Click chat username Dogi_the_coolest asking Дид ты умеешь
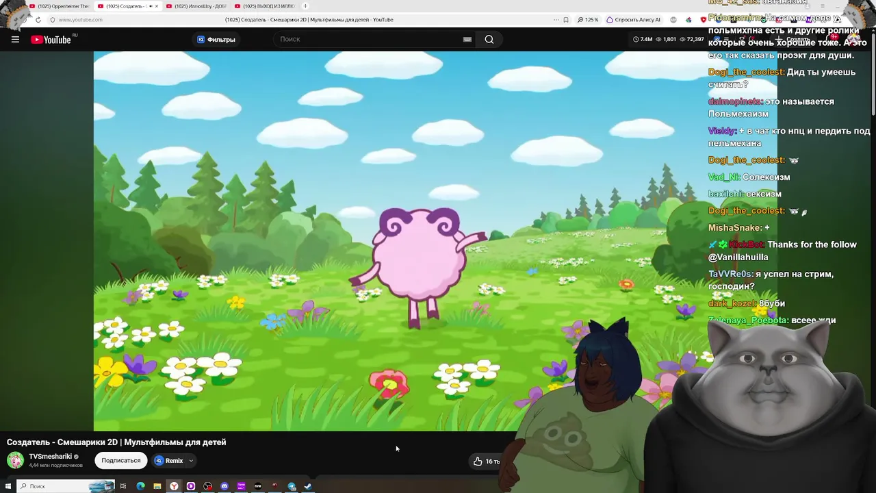This screenshot has width=876, height=493. click(746, 72)
